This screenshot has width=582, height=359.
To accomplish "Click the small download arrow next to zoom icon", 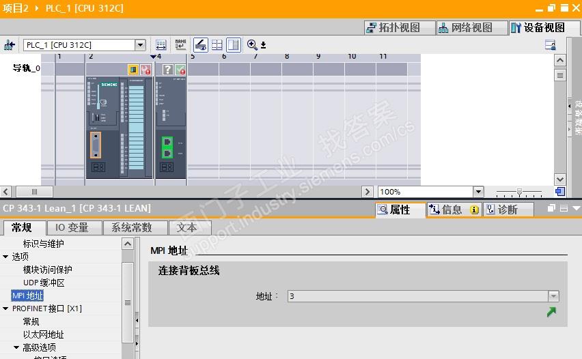I will coord(263,45).
